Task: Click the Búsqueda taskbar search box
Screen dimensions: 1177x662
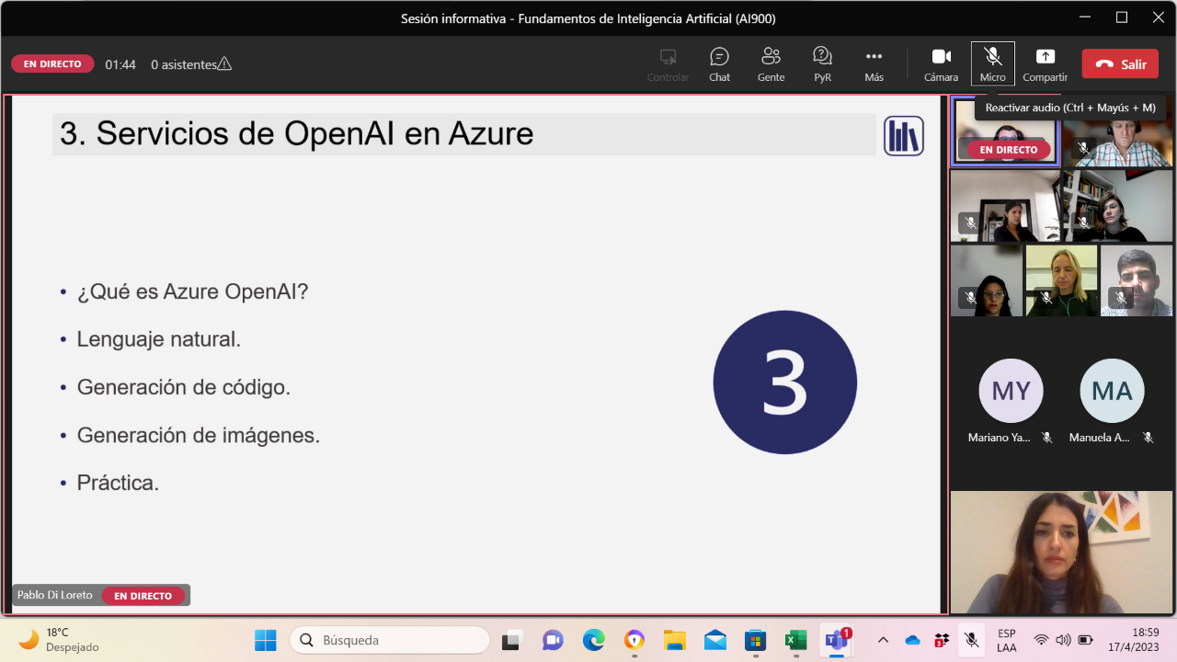Action: click(389, 640)
